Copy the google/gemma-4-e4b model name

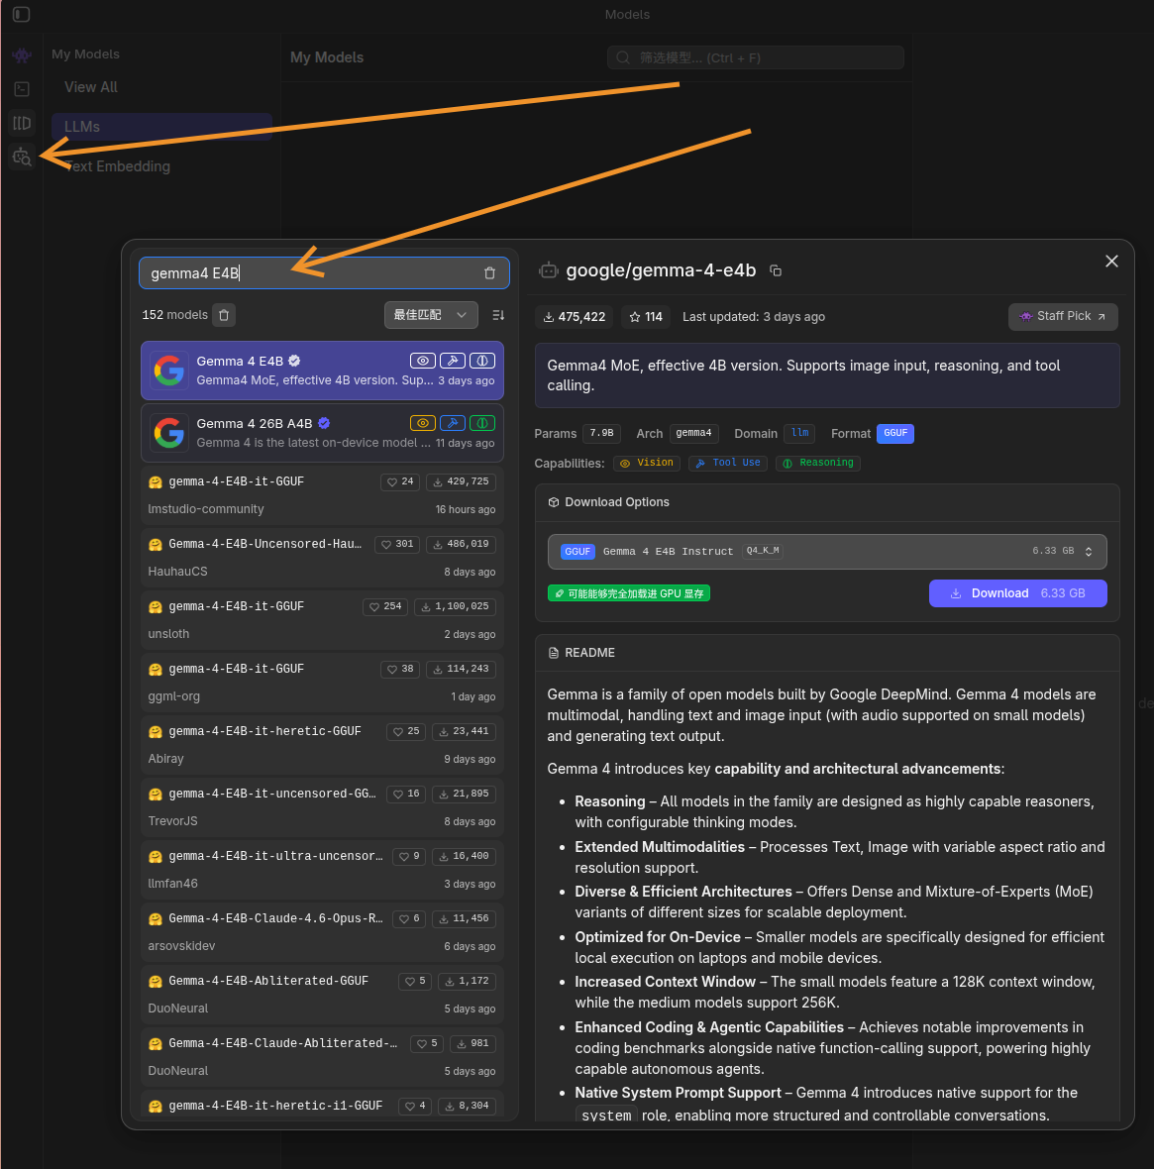(776, 270)
